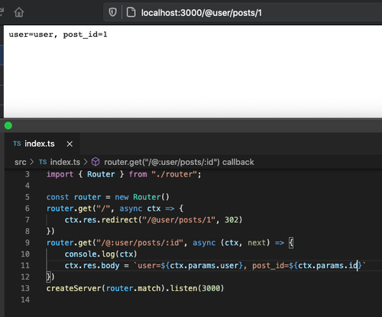382x317 pixels.
Task: Click the Router import identifier on line 3
Action: point(101,174)
